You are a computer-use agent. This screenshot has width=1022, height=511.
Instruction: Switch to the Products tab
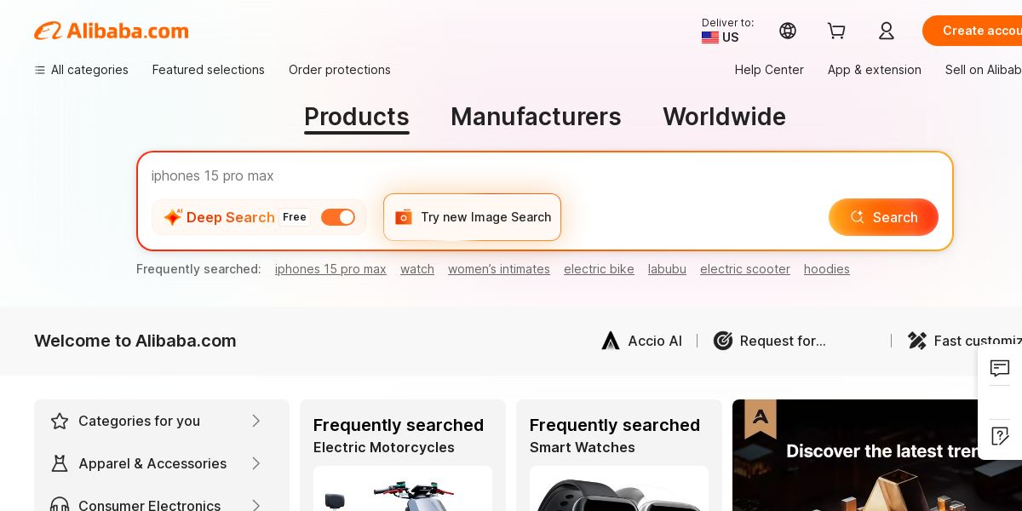point(357,117)
